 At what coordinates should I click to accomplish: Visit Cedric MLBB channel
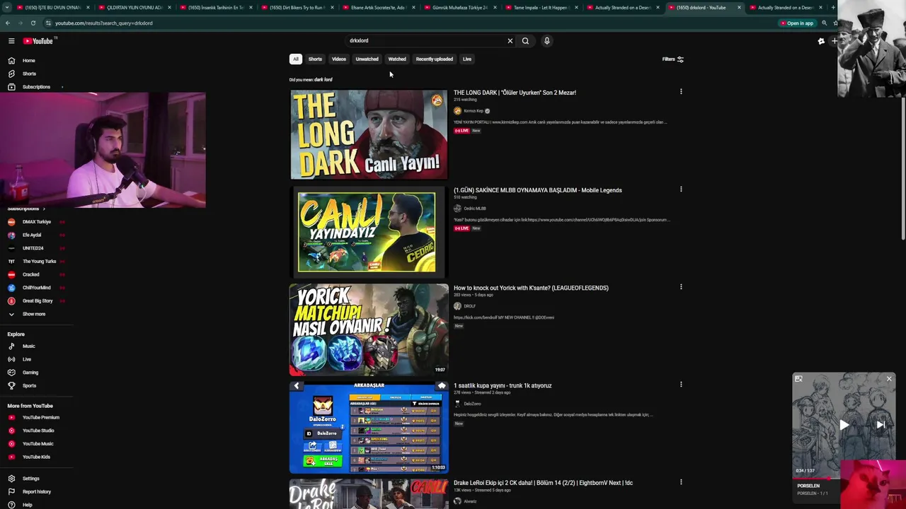pos(474,209)
